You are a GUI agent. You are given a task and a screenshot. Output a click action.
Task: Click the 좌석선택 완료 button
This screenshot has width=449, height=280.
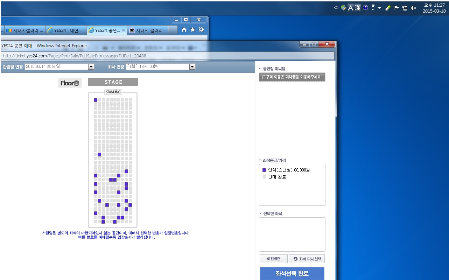pos(292,273)
